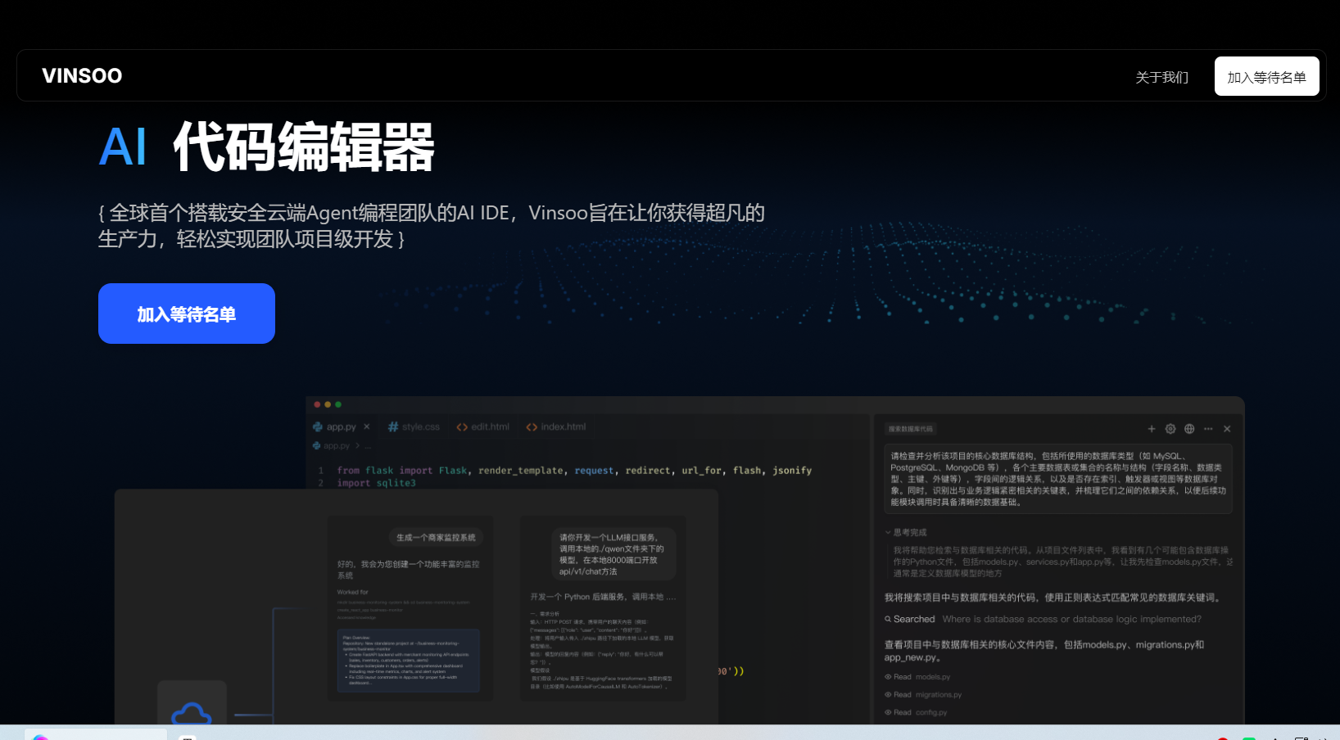Click code line 1 starting with from flask
Viewport: 1340px width, 740px height.
pos(574,471)
